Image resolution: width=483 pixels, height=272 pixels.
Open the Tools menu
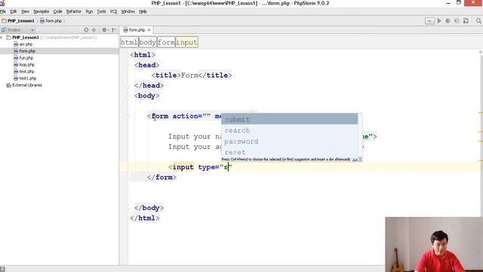pos(101,11)
